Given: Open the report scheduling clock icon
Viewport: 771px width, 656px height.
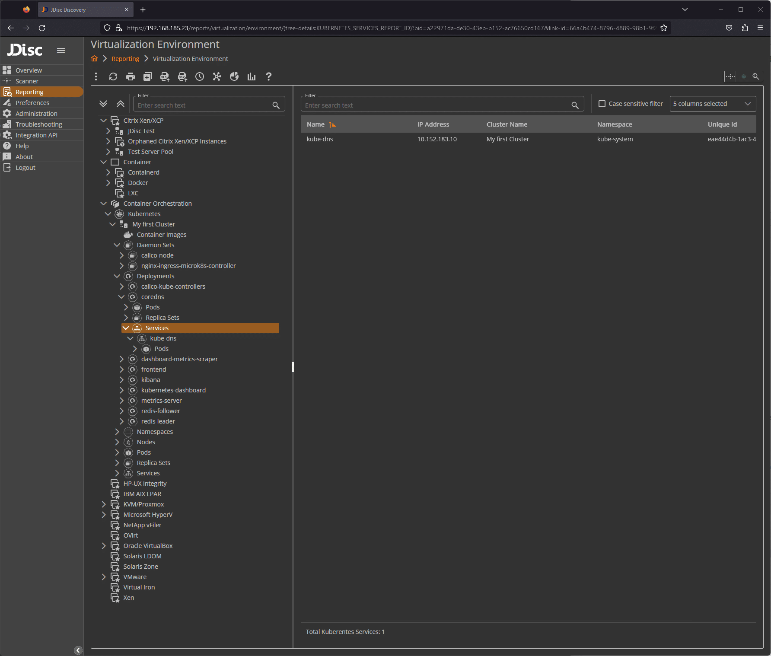Looking at the screenshot, I should (199, 76).
